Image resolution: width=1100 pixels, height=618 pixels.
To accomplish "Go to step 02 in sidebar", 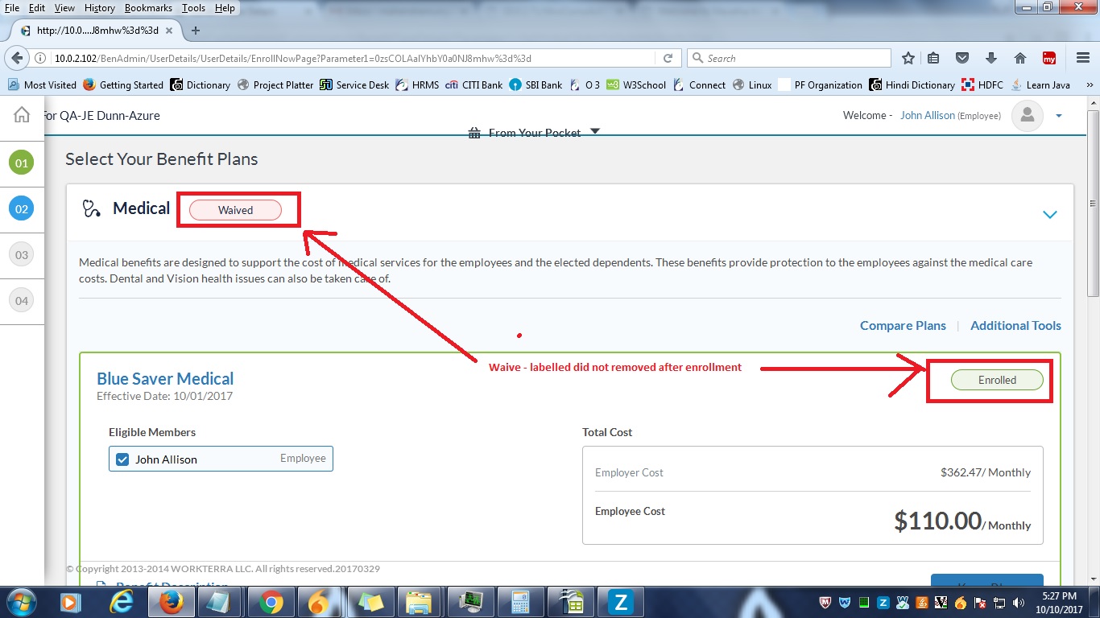I will pyautogui.click(x=21, y=209).
